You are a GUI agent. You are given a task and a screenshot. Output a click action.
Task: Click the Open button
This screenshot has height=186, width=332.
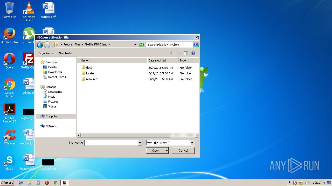pos(156,151)
